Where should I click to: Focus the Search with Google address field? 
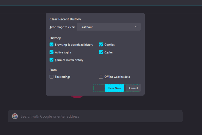95,116
